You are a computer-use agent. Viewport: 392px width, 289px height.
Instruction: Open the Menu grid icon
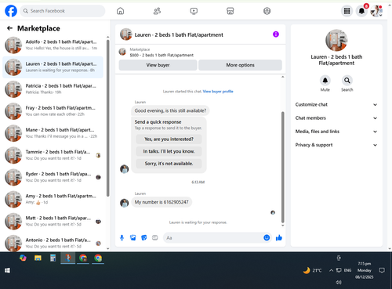point(347,11)
